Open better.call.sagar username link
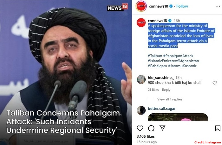This screenshot has height=145, width=222. (162, 109)
